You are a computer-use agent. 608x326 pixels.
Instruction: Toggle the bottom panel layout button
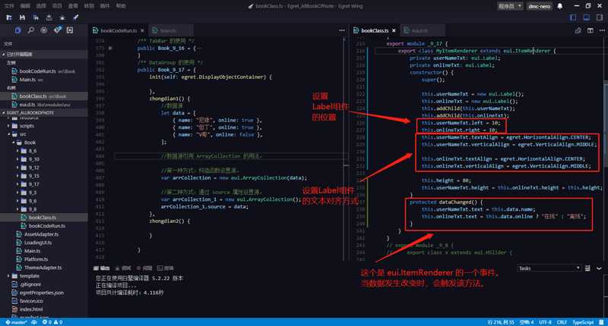pyautogui.click(x=586, y=17)
